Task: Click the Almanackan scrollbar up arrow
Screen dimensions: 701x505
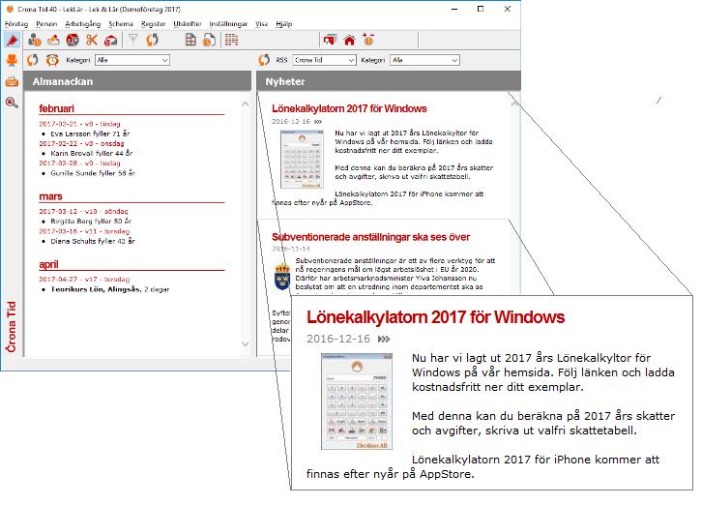Action: pos(246,104)
